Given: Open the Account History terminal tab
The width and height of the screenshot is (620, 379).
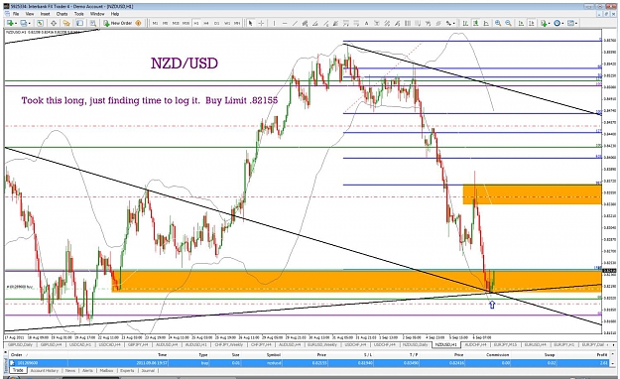Looking at the screenshot, I should (x=45, y=371).
